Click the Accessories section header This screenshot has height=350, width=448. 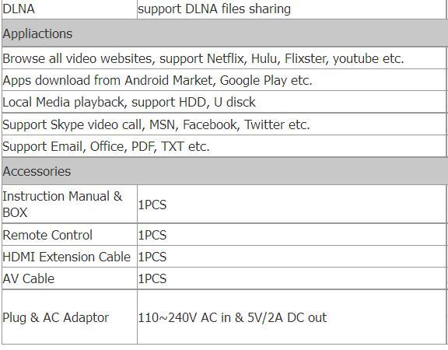click(x=225, y=171)
